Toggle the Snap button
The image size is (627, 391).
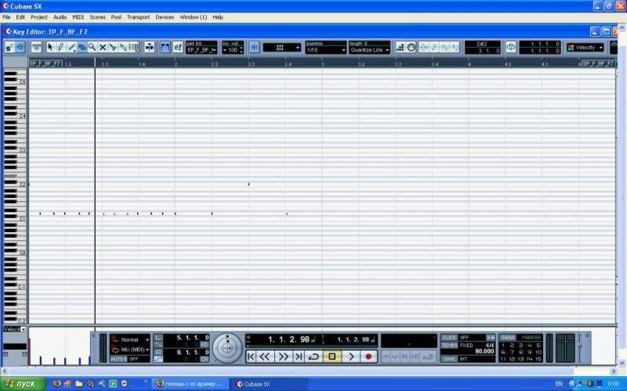click(254, 48)
